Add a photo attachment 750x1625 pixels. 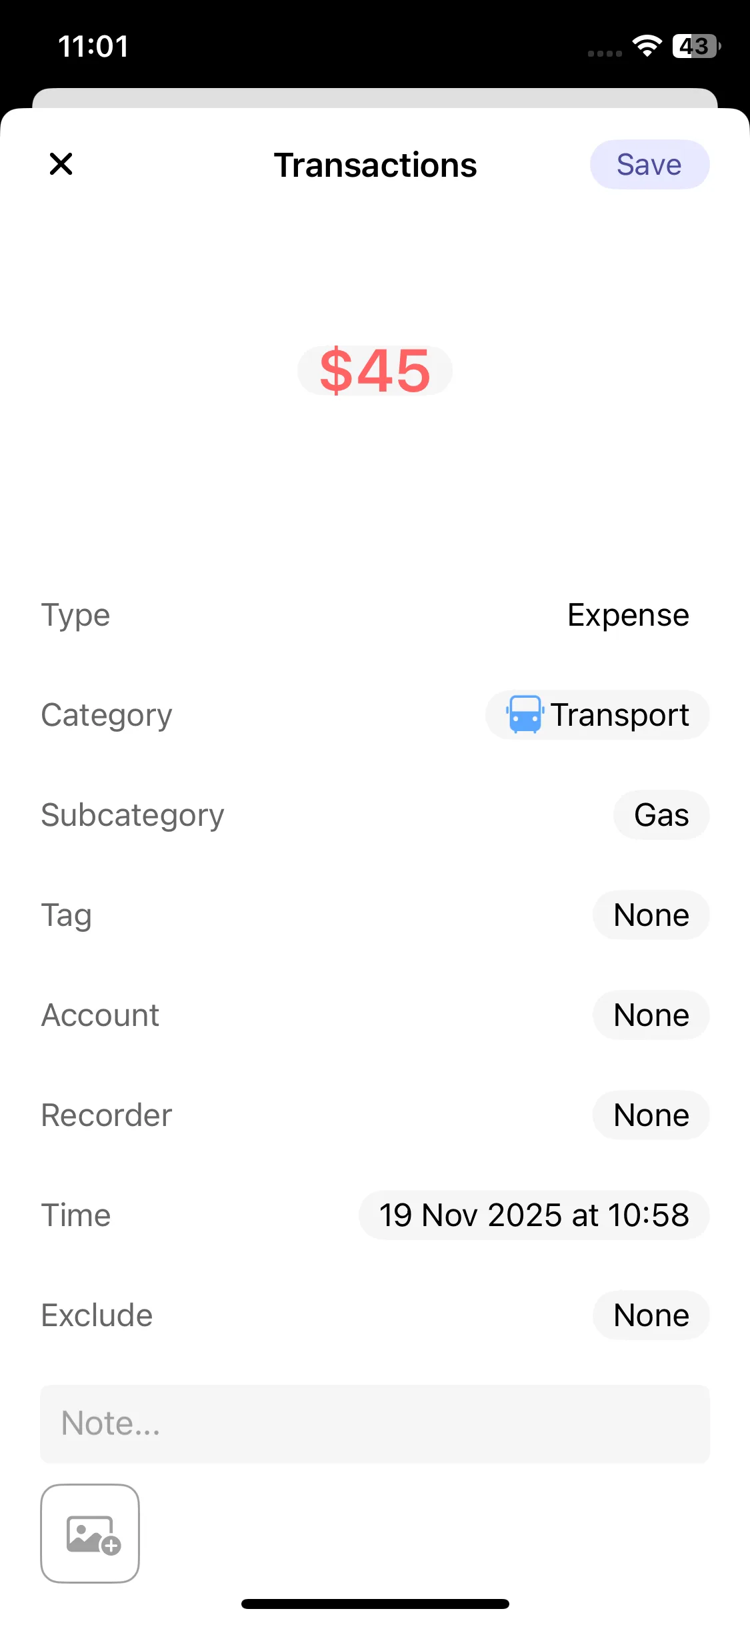(x=90, y=1534)
